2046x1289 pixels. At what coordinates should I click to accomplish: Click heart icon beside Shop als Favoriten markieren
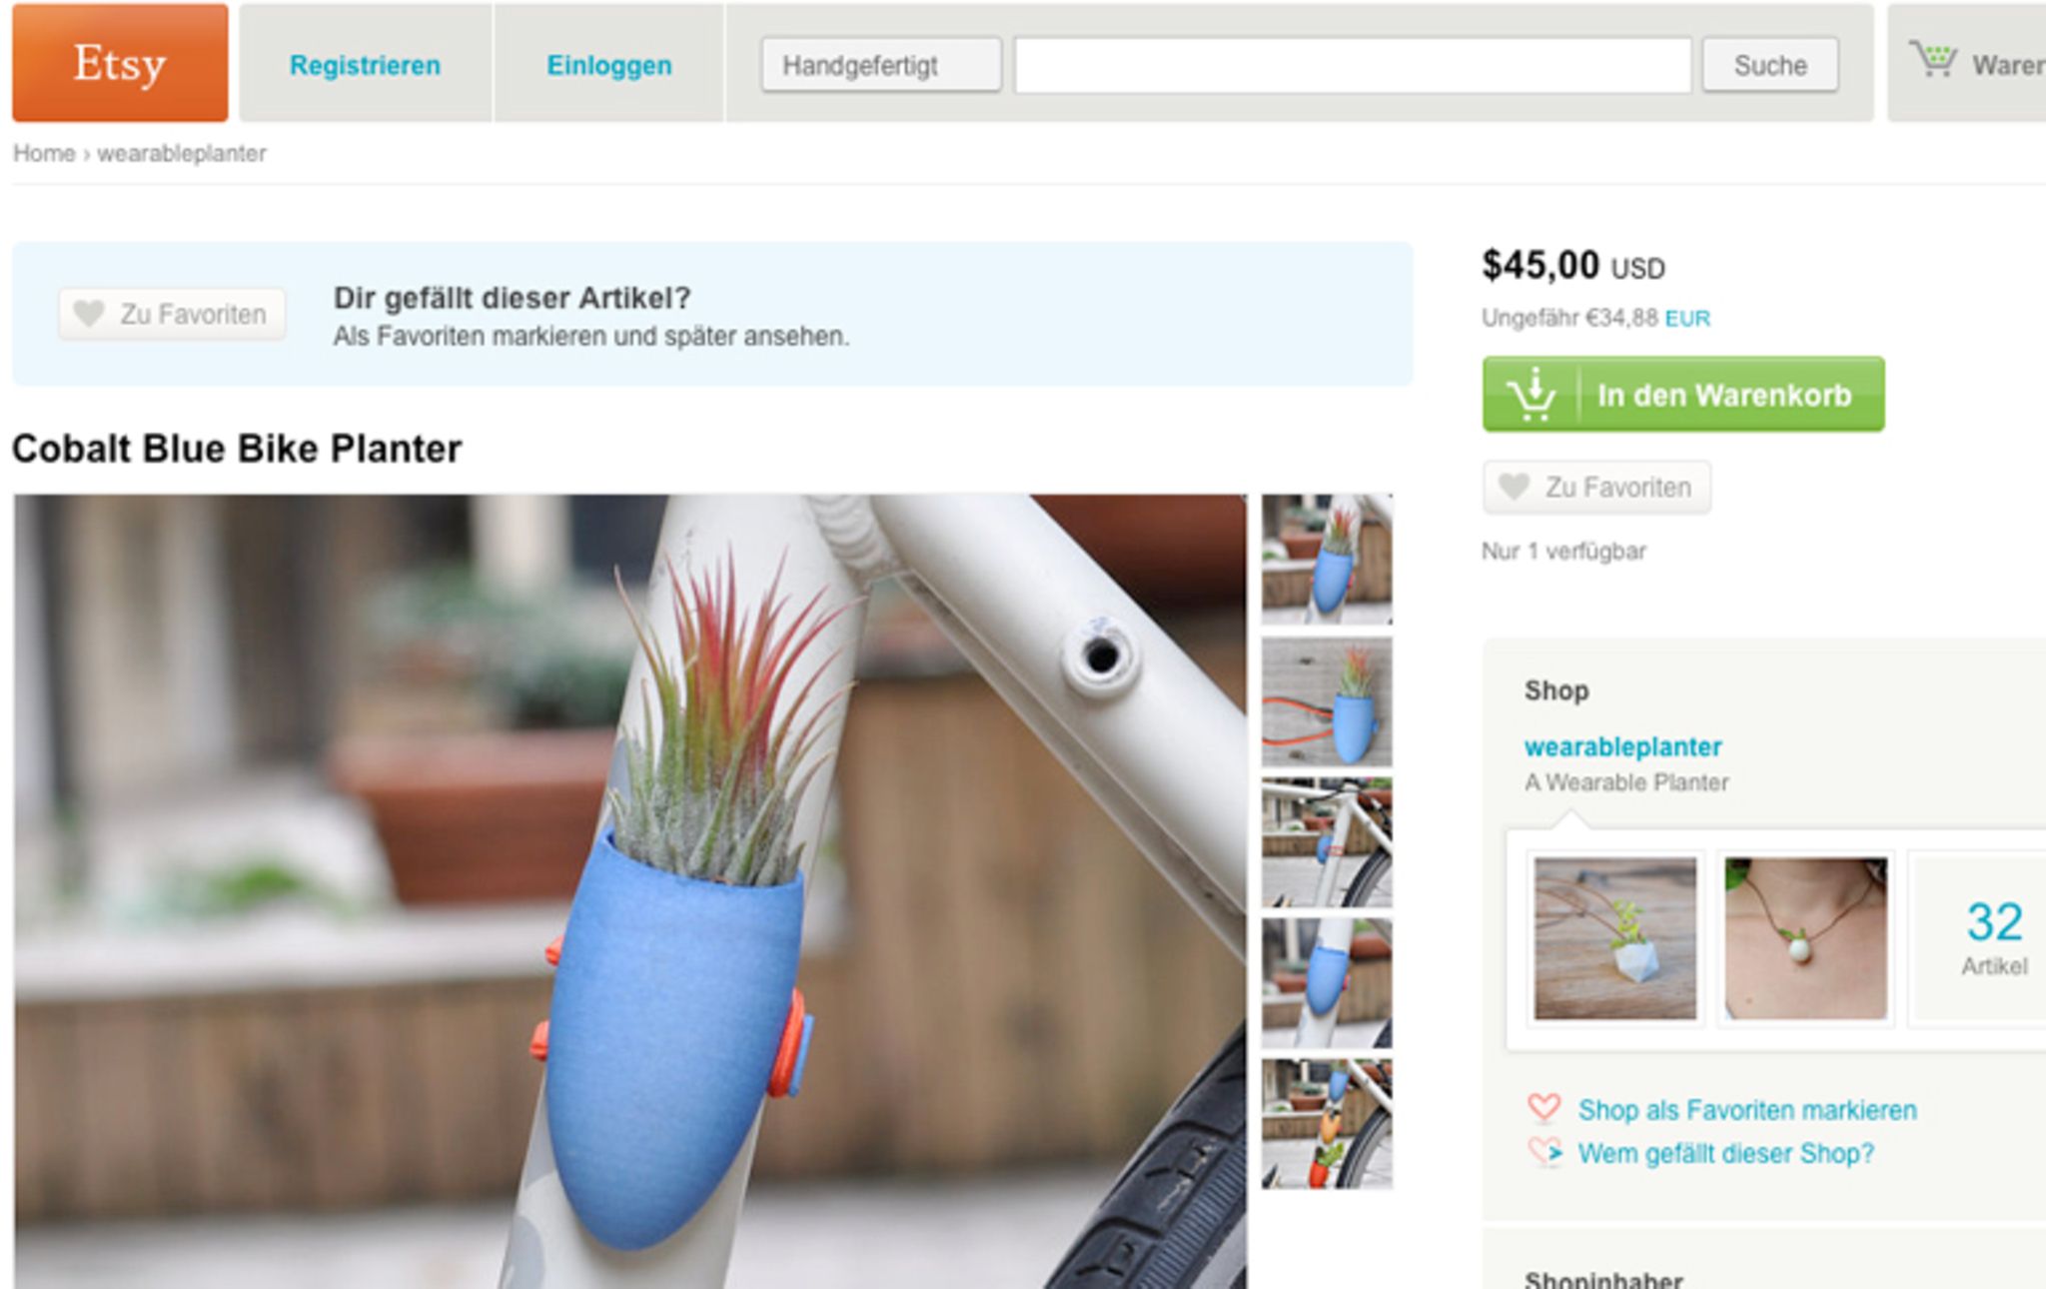pyautogui.click(x=1543, y=1108)
